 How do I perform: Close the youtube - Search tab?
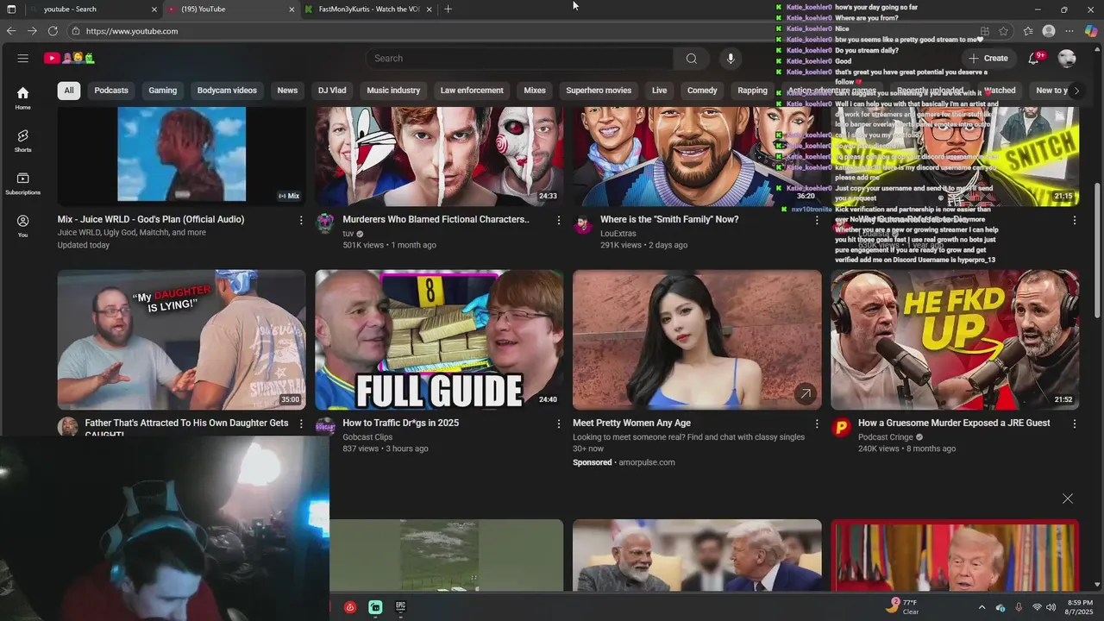pyautogui.click(x=154, y=9)
